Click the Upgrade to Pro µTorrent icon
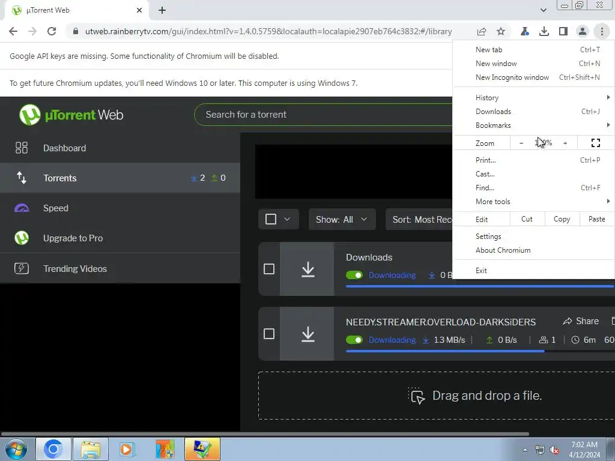Viewport: 615px width, 461px height. pos(22,238)
